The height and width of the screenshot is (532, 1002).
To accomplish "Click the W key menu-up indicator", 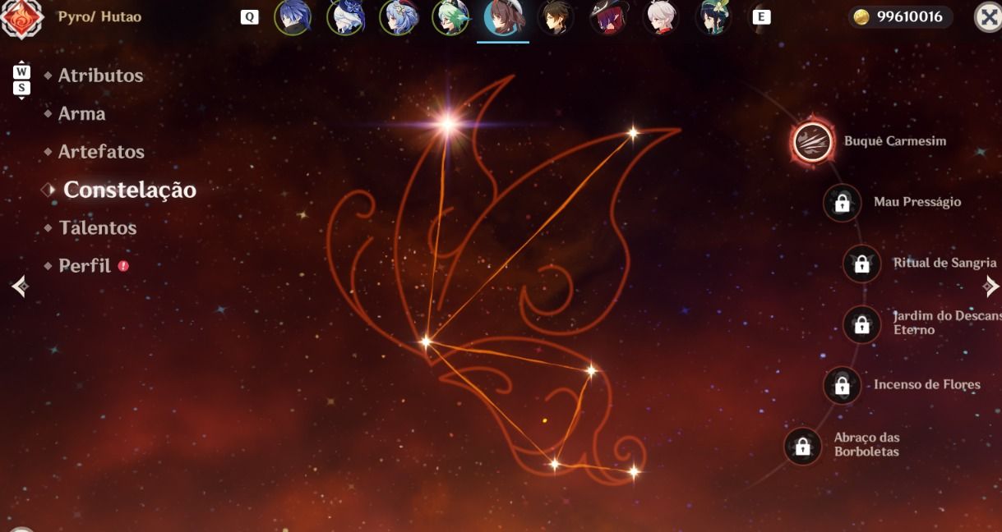I will [x=22, y=71].
